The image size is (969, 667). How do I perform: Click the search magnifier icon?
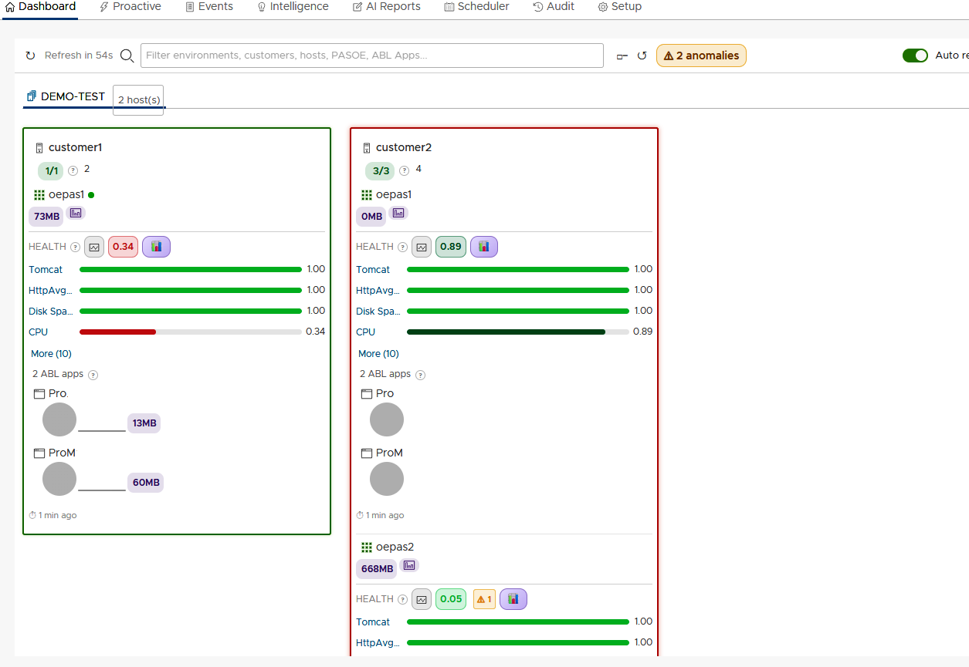(x=127, y=56)
